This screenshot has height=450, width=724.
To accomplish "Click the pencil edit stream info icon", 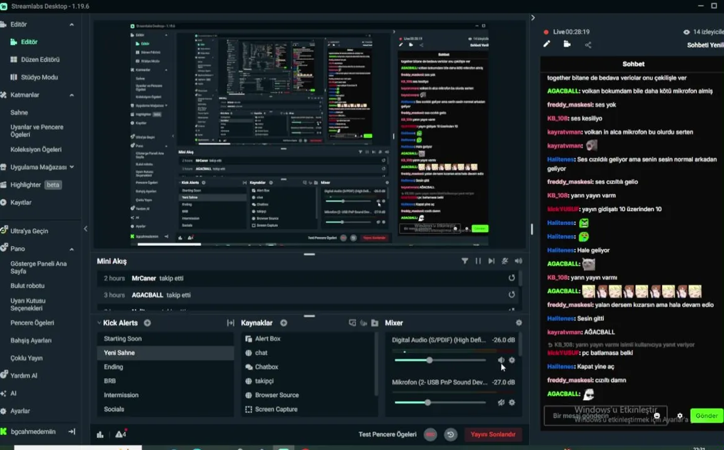I will 547,44.
